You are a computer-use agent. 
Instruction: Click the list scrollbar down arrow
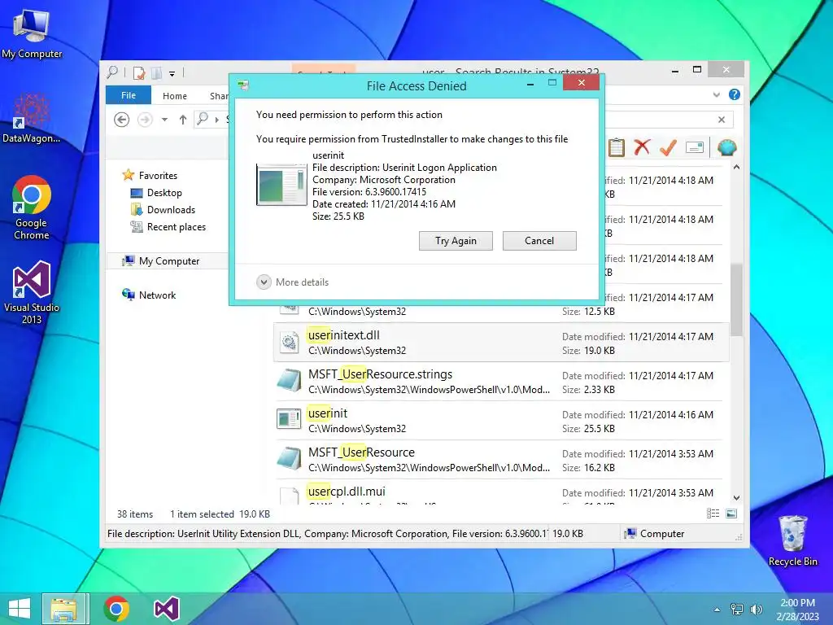pos(736,498)
